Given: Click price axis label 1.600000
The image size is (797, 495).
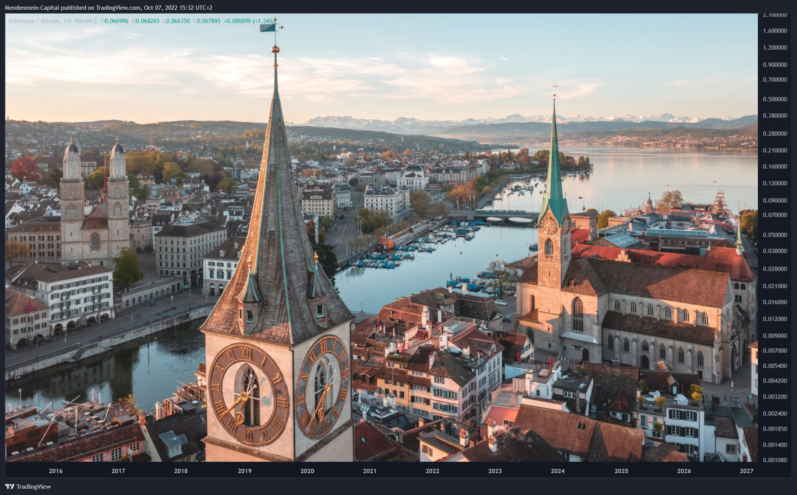Looking at the screenshot, I should coord(775,30).
